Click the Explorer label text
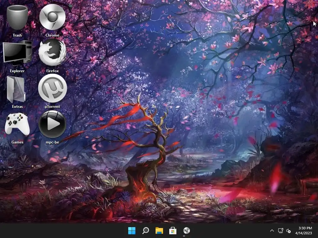 tap(17, 71)
